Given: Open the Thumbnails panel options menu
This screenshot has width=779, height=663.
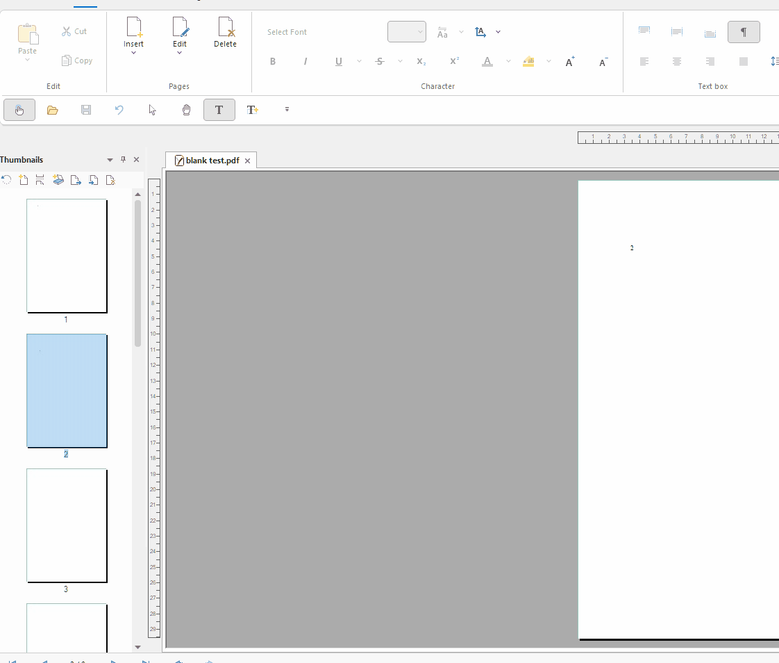Looking at the screenshot, I should [110, 160].
